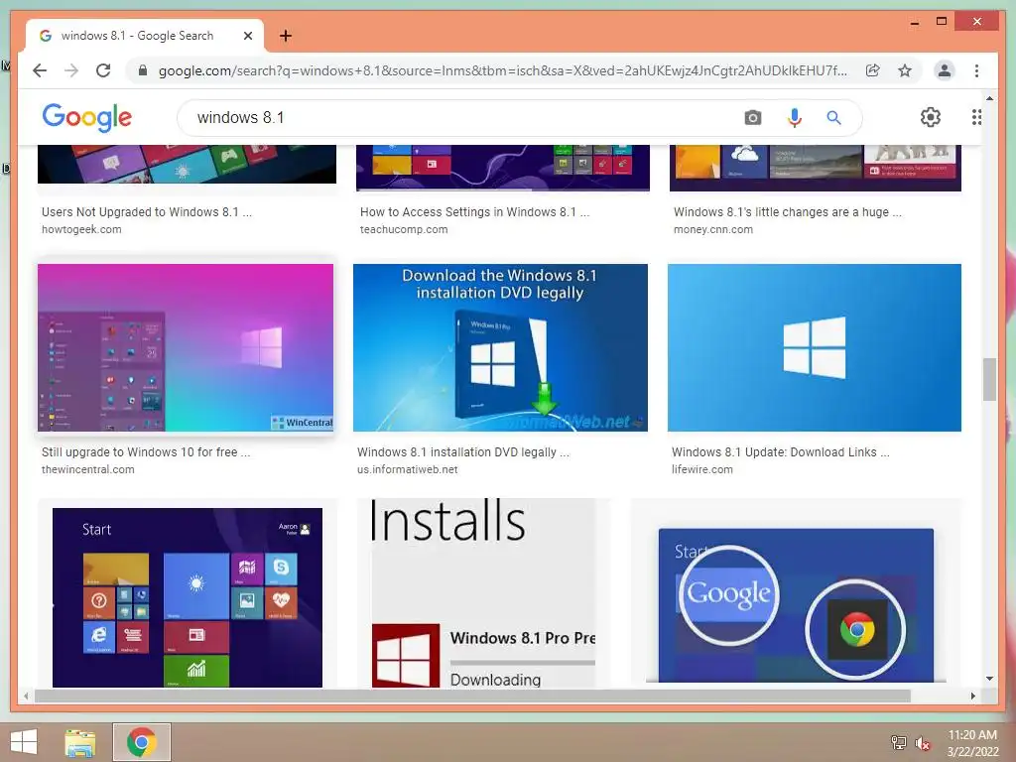1016x762 pixels.
Task: Bookmark this page with the star
Action: (905, 70)
